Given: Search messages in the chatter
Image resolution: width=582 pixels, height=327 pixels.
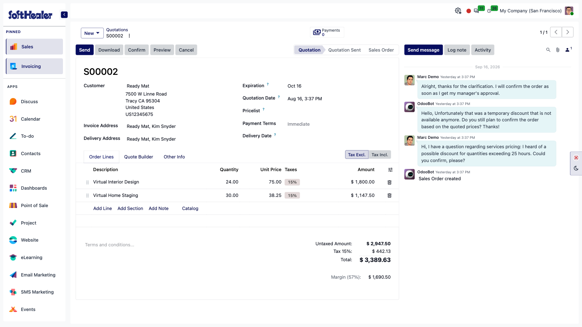Looking at the screenshot, I should click(x=548, y=50).
